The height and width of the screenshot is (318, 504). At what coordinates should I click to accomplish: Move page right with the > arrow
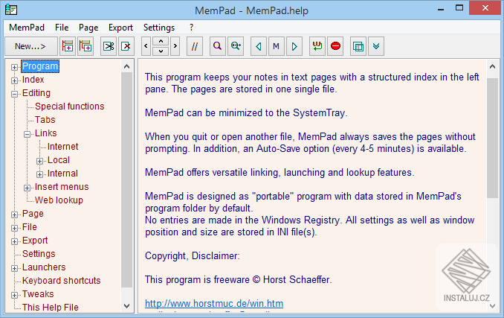click(x=175, y=46)
